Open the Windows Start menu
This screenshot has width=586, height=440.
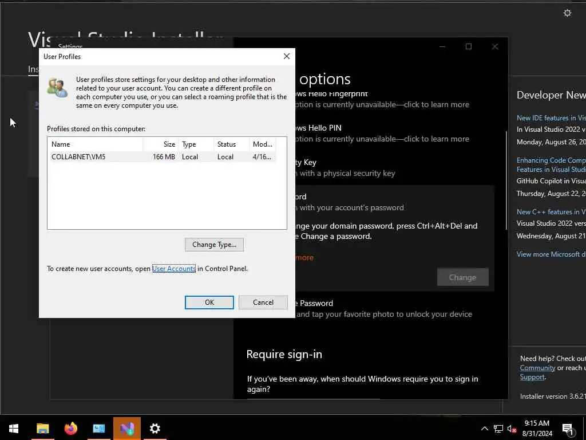[x=14, y=429]
